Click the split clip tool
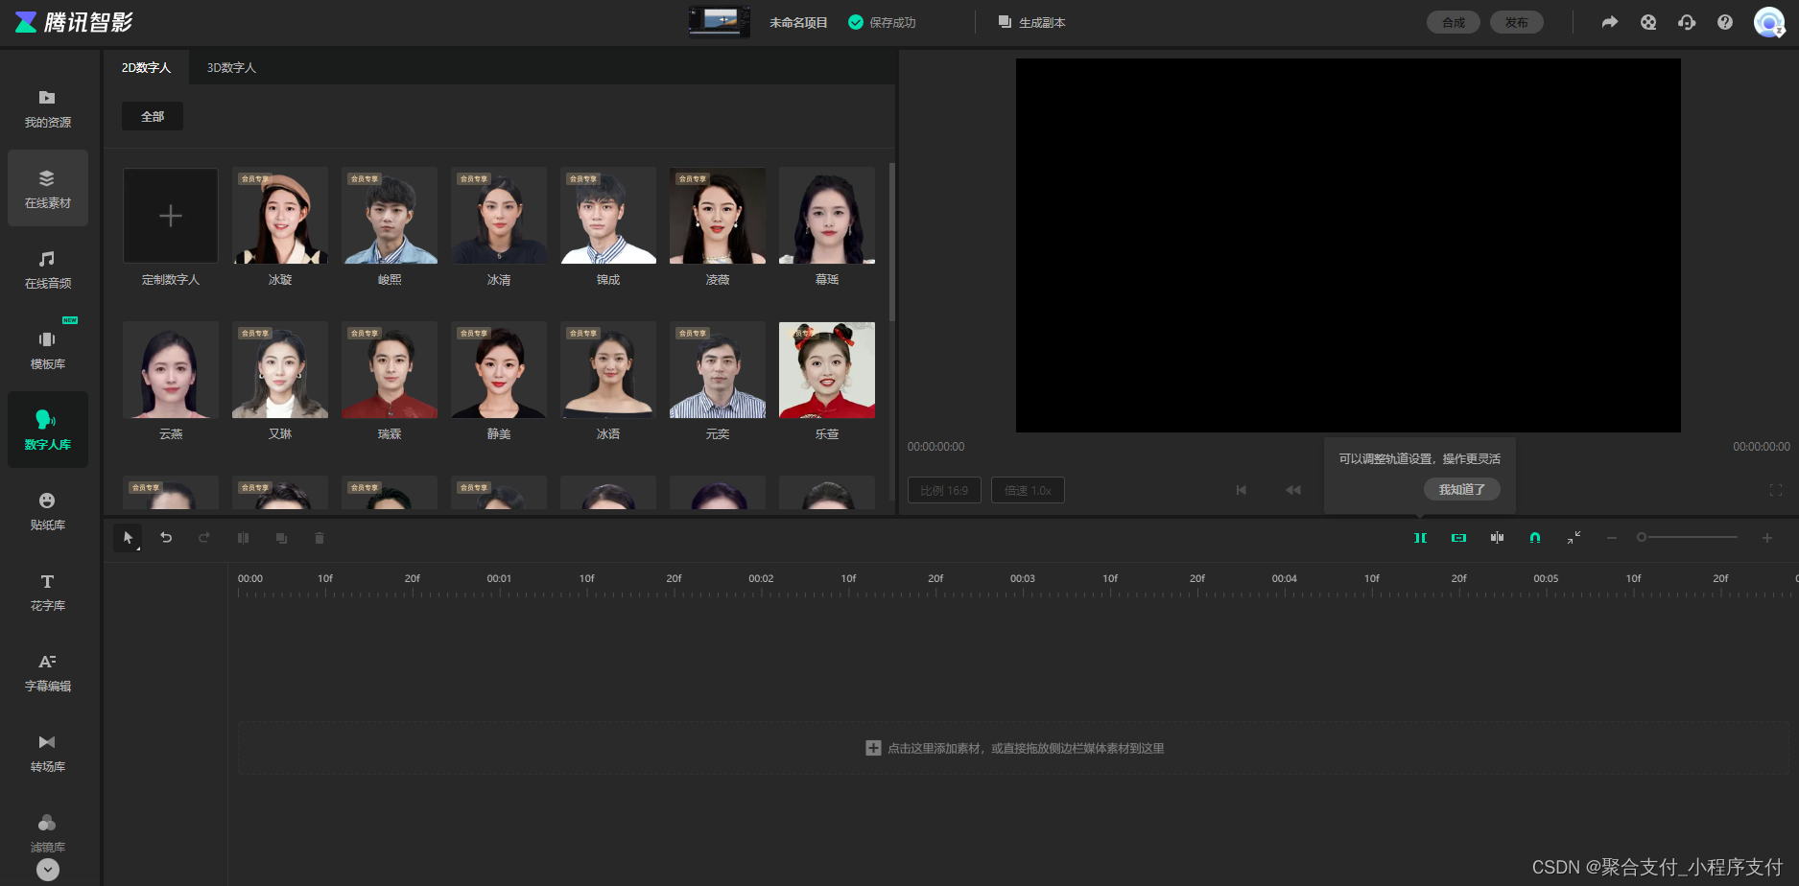The width and height of the screenshot is (1799, 886). click(x=243, y=538)
